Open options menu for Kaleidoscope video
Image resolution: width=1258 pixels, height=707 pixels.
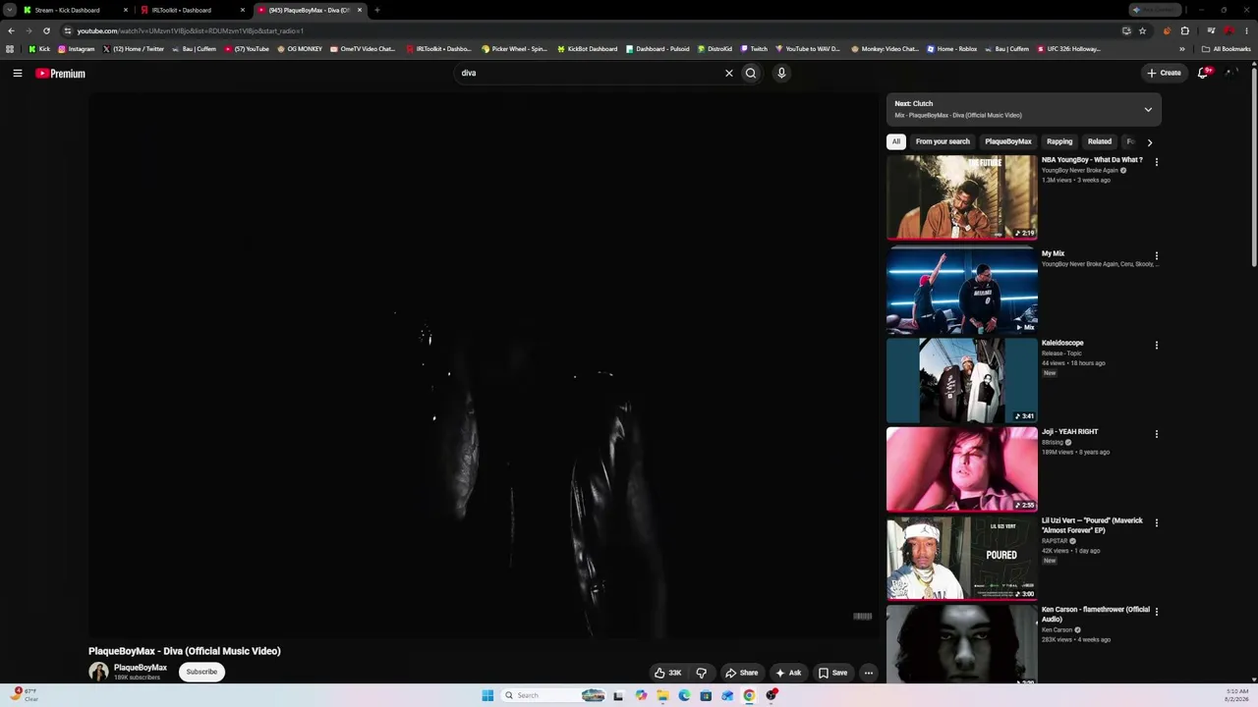(x=1157, y=345)
